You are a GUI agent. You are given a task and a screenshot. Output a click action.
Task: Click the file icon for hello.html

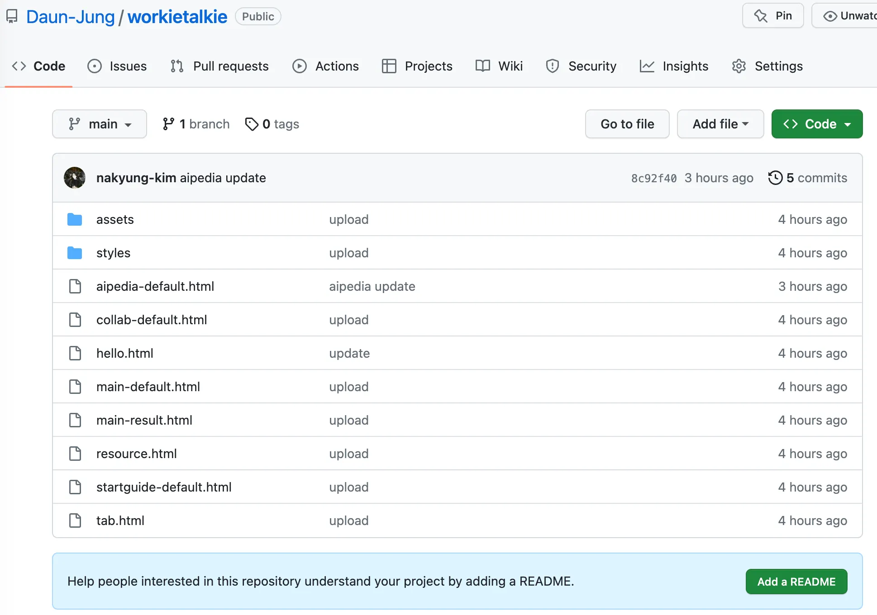pyautogui.click(x=75, y=353)
